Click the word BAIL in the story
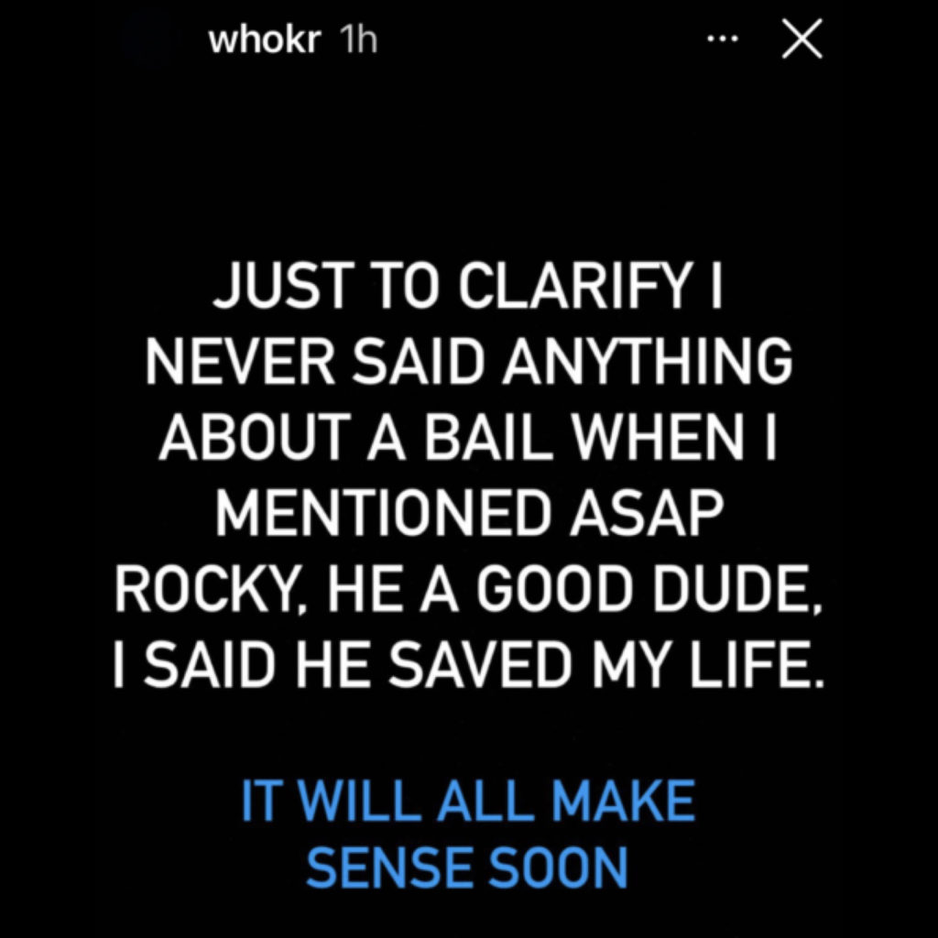Screen dimensions: 938x938 click(486, 438)
